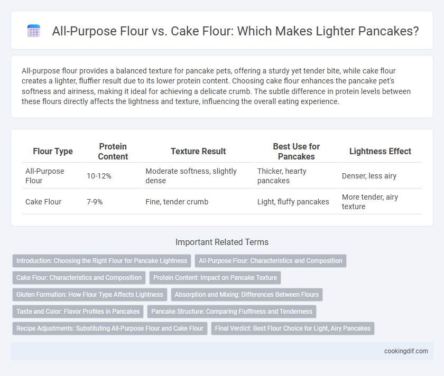
Task: Click the 'Cake Flour' table row cell
Action: (x=53, y=202)
